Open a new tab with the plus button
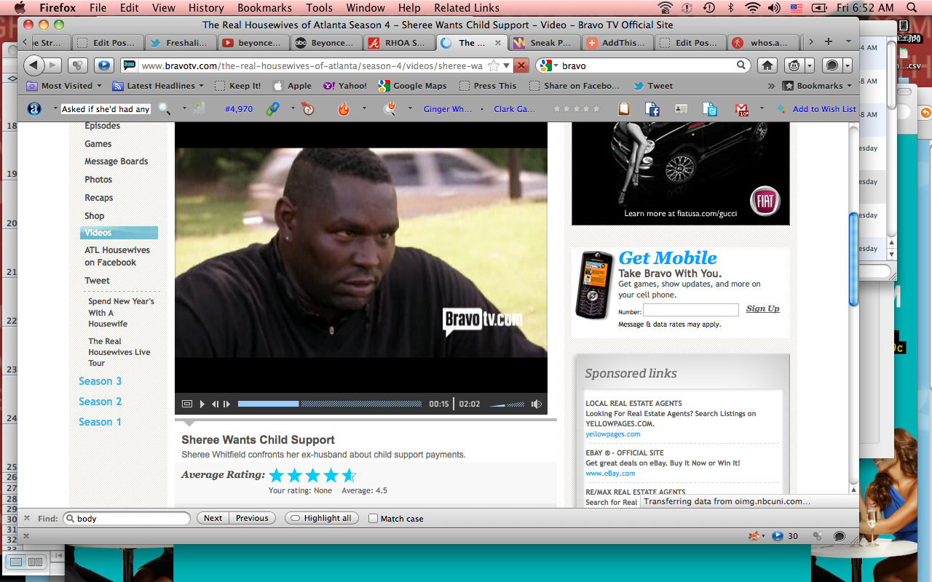 click(828, 42)
